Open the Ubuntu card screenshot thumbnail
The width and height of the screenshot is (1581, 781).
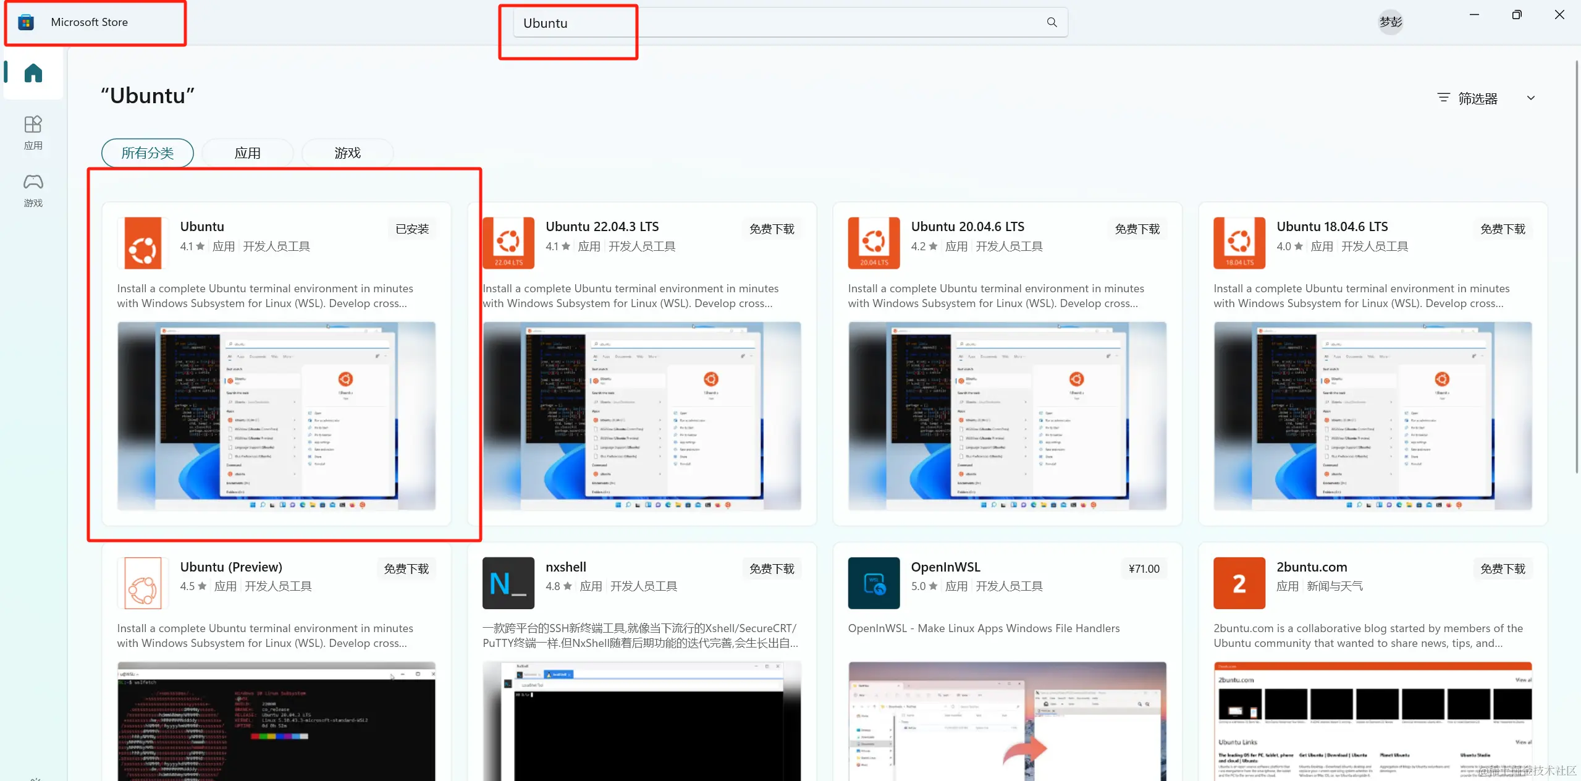pyautogui.click(x=276, y=416)
